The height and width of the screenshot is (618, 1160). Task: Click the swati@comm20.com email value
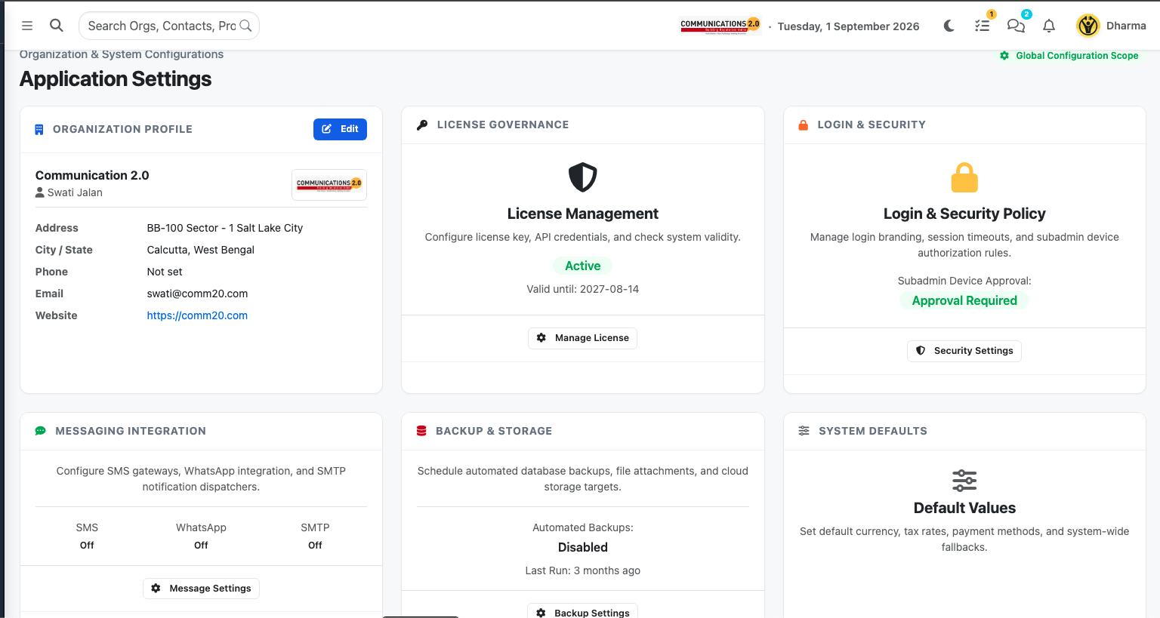[x=197, y=294]
